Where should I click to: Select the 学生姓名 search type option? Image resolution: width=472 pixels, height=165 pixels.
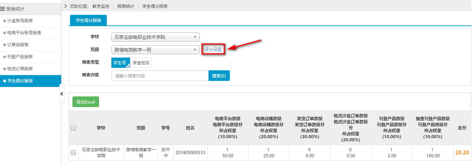point(141,63)
